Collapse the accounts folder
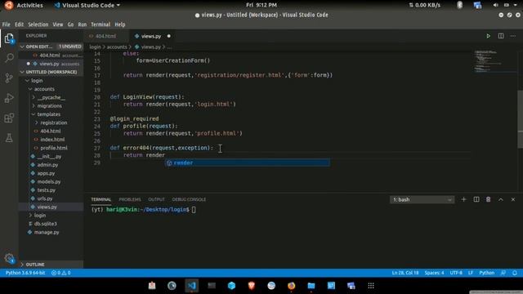This screenshot has height=294, width=523. pyautogui.click(x=44, y=89)
